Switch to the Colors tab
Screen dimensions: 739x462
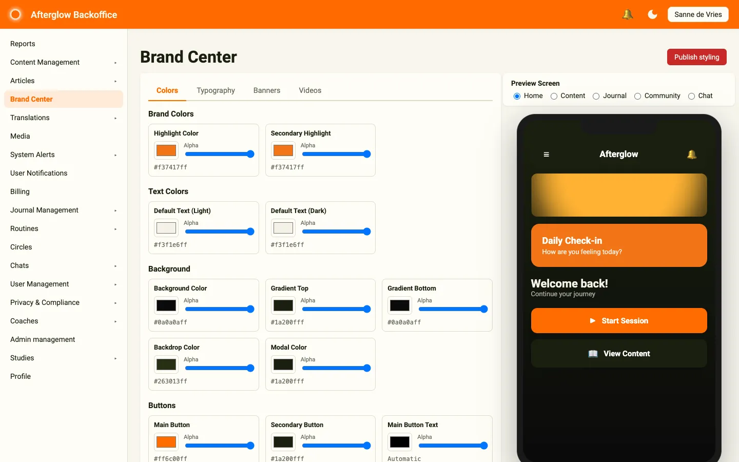point(167,90)
